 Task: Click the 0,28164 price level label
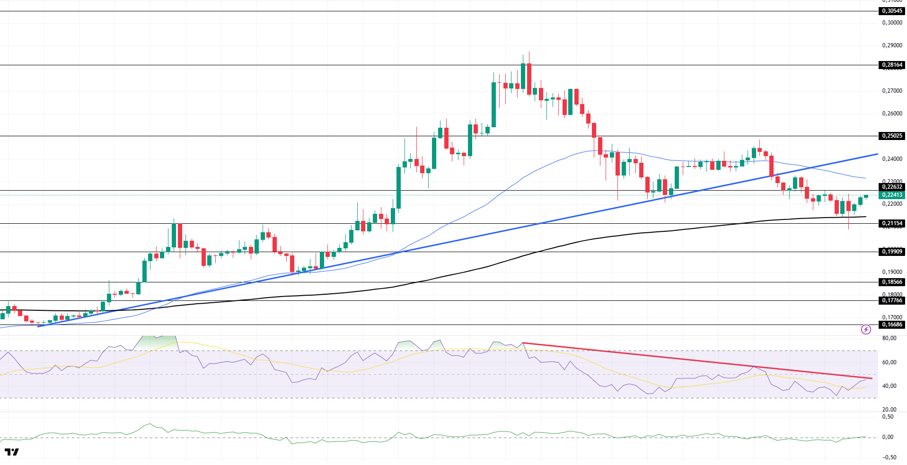pyautogui.click(x=892, y=65)
